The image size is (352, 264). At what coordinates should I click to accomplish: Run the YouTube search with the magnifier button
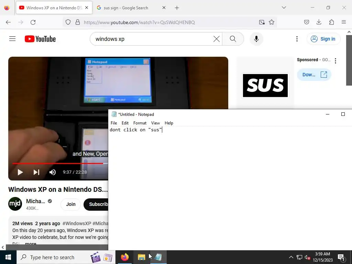click(233, 39)
